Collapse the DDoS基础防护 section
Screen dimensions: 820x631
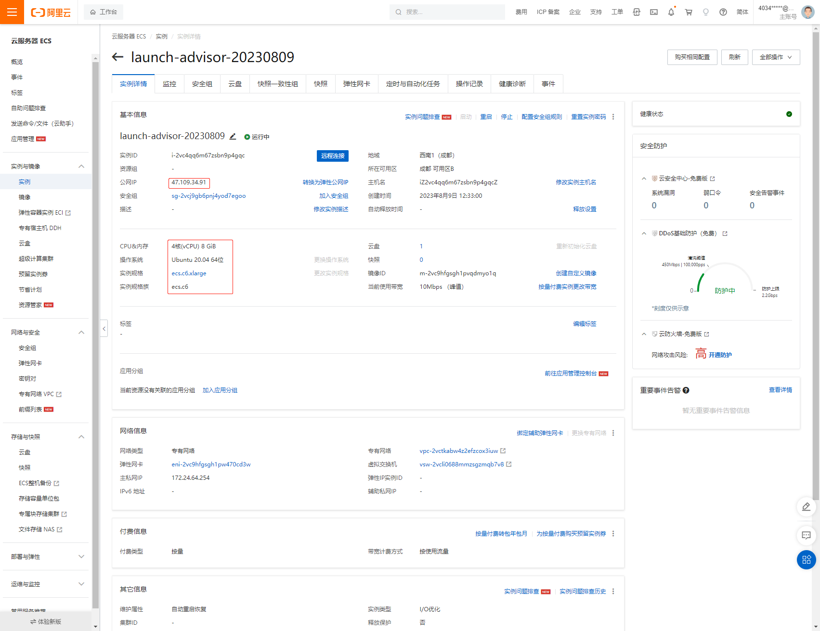644,233
